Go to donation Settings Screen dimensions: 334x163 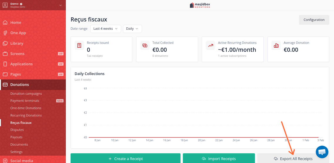[16, 152]
